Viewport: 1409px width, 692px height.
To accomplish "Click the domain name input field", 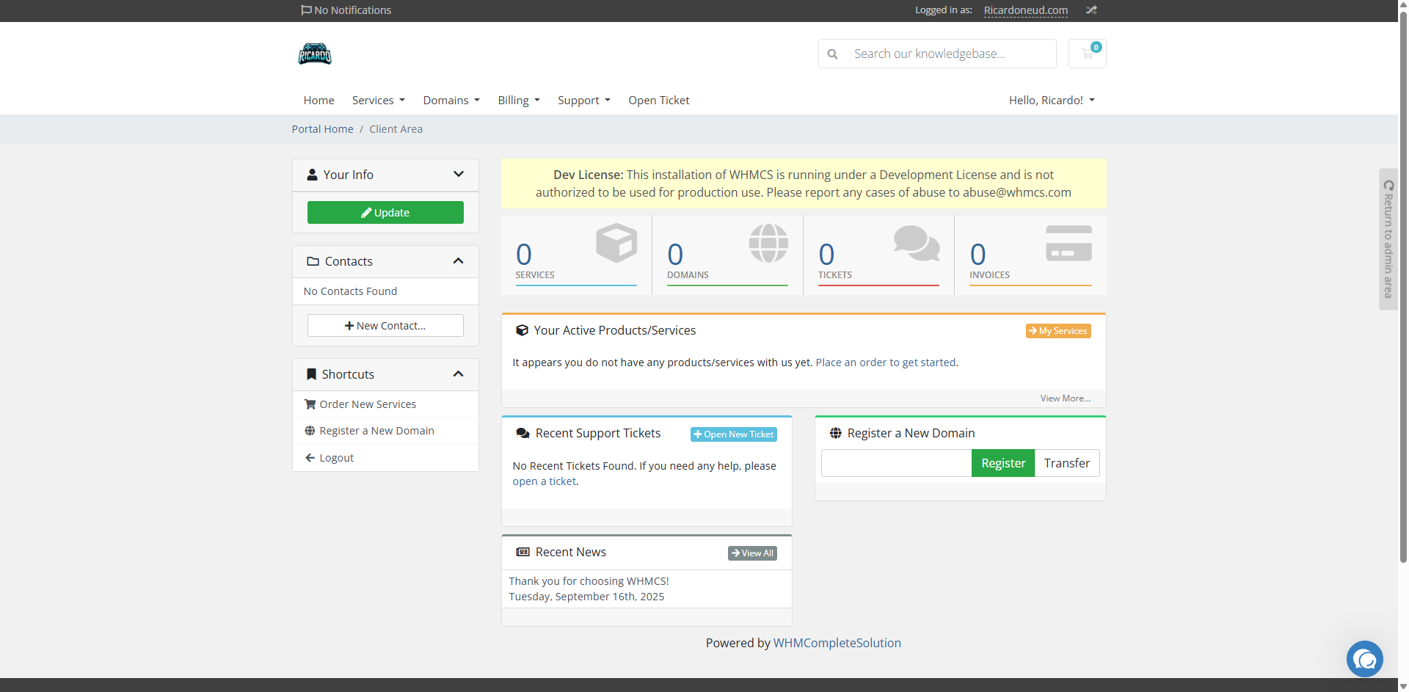I will coord(896,463).
